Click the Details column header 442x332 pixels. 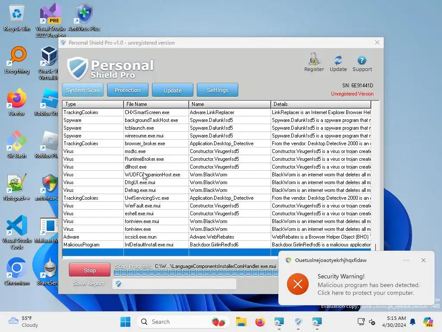coord(321,104)
